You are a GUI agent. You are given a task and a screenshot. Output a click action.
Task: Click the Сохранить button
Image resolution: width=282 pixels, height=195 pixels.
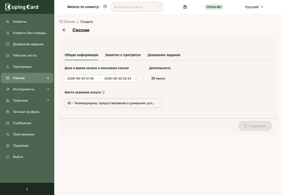tap(255, 126)
